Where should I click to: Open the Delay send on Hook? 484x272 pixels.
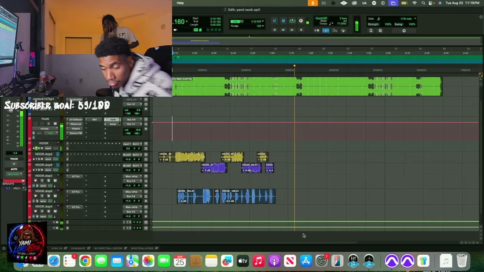point(113,124)
